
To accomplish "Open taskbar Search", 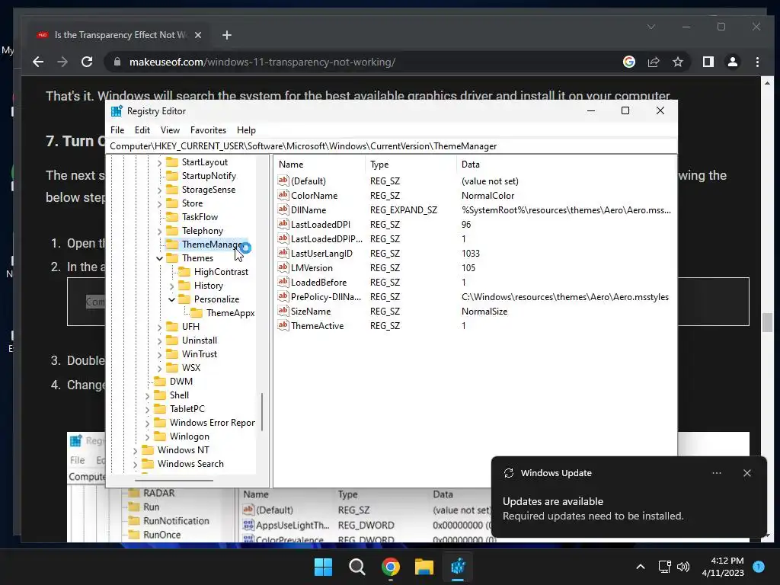I will [356, 567].
